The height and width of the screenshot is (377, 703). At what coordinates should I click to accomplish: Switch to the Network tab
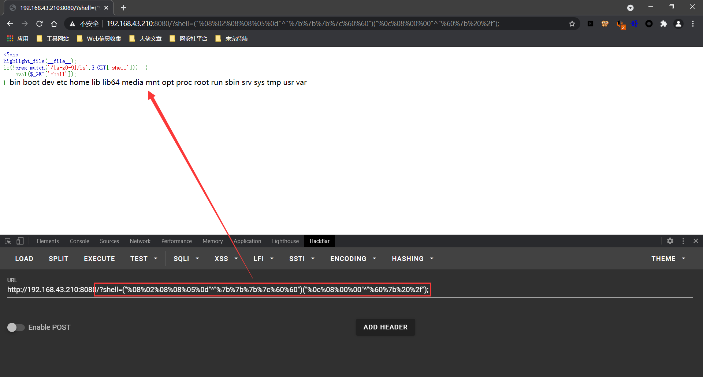(140, 241)
